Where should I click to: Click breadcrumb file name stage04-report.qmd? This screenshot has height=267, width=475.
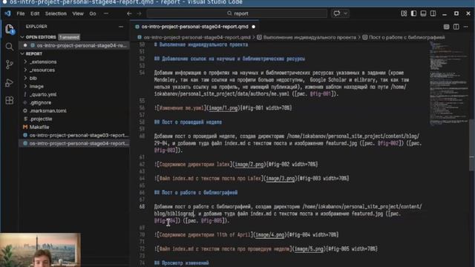coord(197,38)
